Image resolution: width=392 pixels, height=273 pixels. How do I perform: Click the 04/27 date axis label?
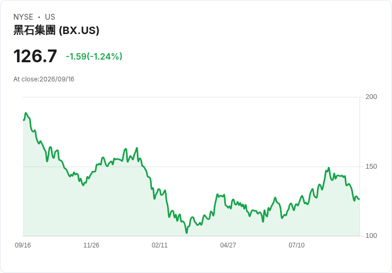(228, 245)
